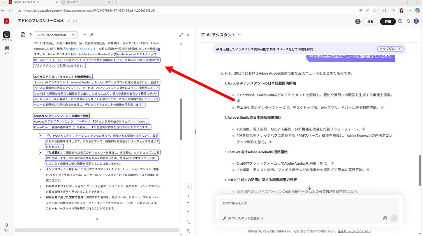Open the overflow menu next to the document name
This screenshot has height=236, width=423.
click(84, 34)
